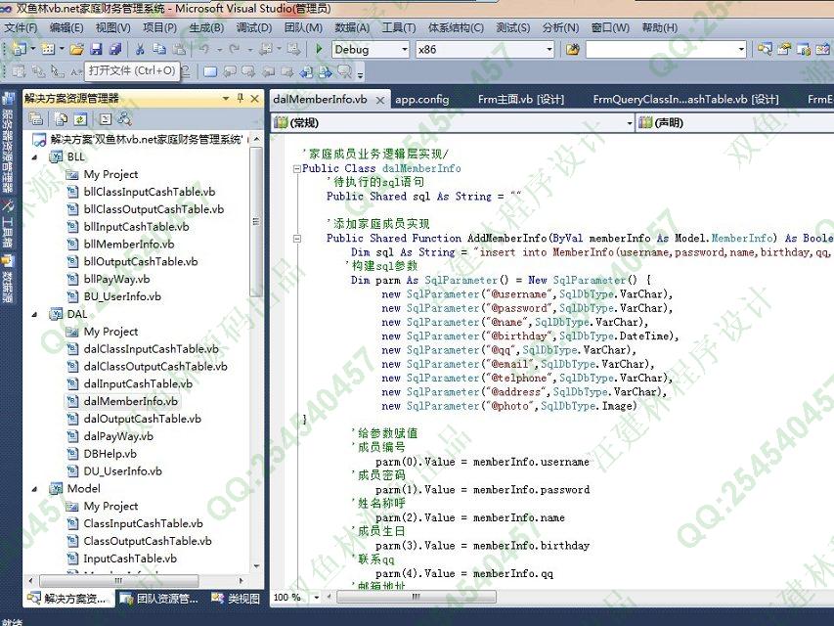Collapse the Public Class dalMemberInfo region

coord(297,169)
